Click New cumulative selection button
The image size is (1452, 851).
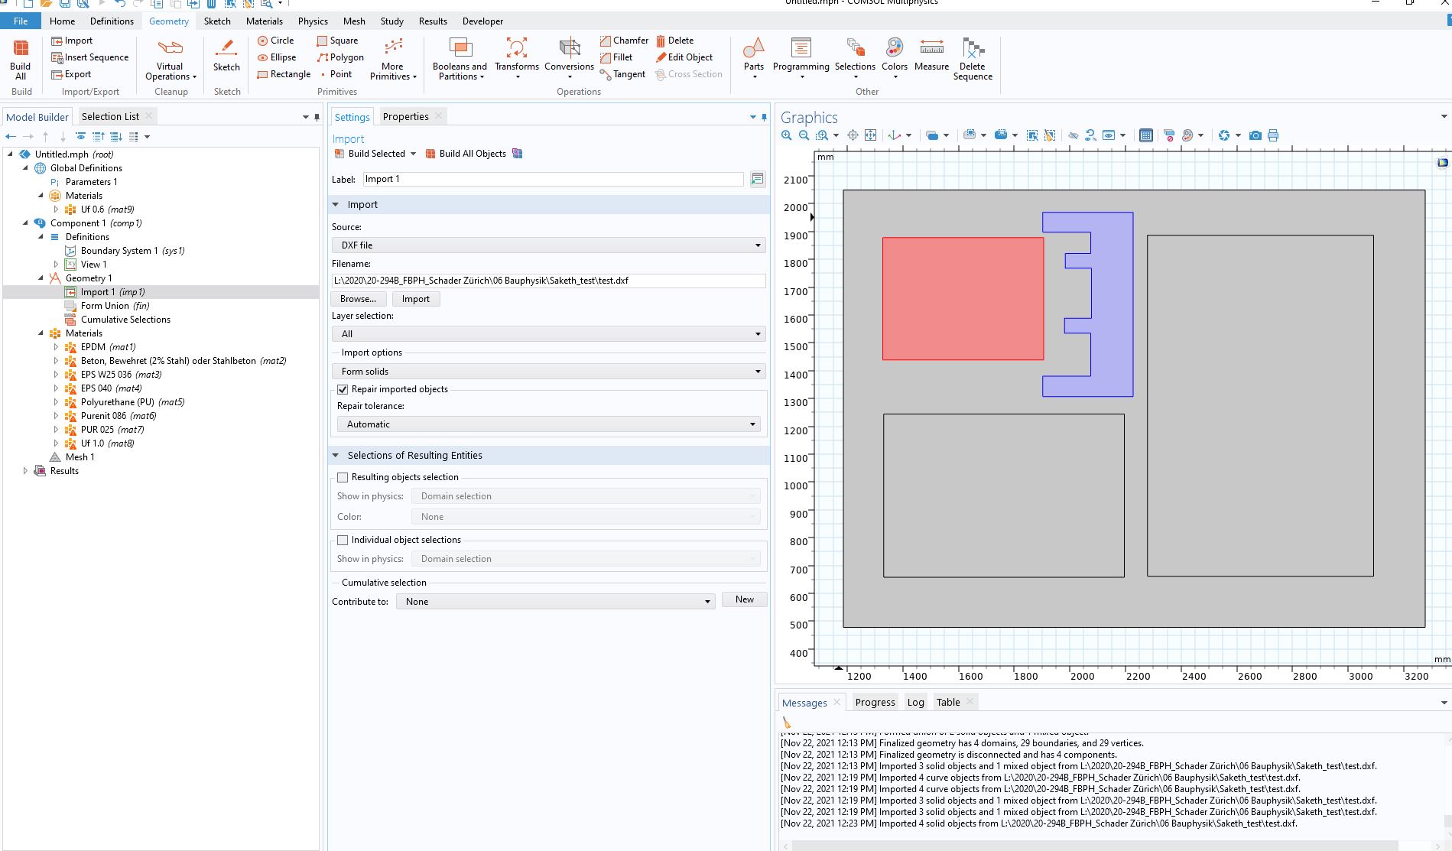coord(744,599)
